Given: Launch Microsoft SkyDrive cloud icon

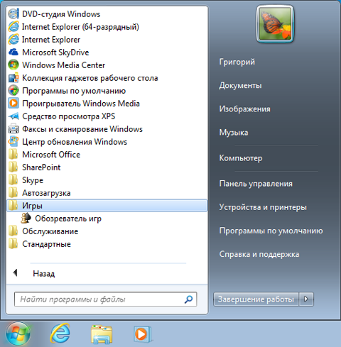Looking at the screenshot, I should (13, 53).
